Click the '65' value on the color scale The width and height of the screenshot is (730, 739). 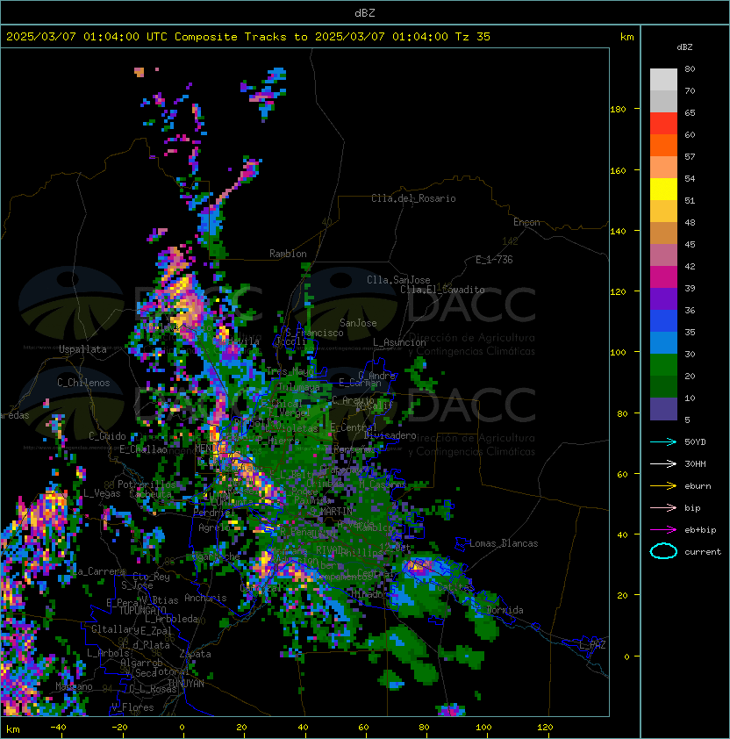(690, 113)
